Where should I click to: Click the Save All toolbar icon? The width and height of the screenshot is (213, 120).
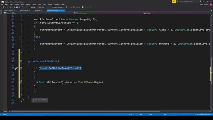coord(19,7)
